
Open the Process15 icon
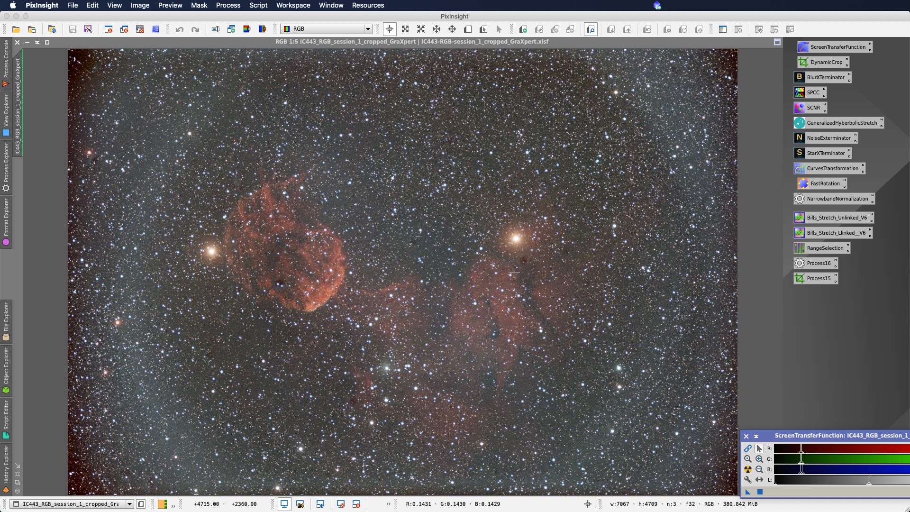[815, 278]
